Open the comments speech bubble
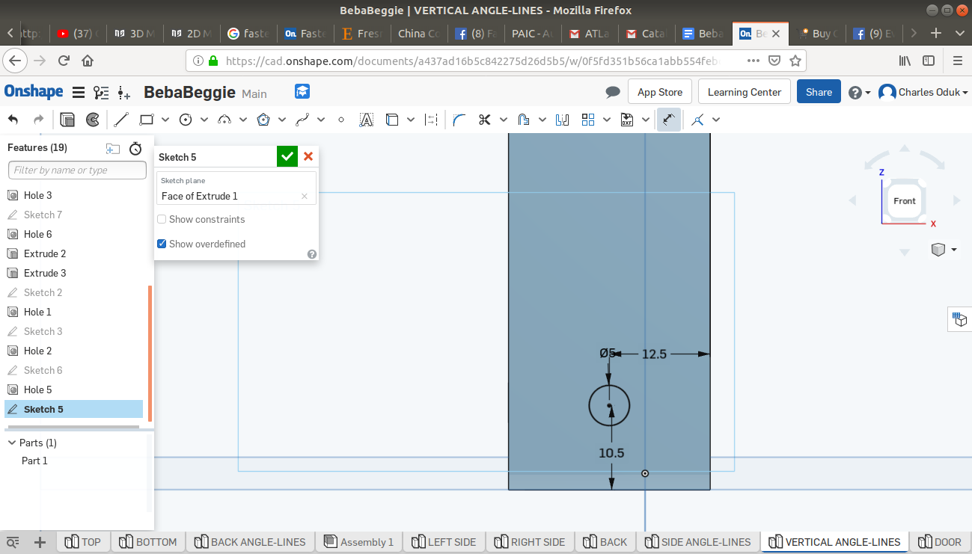This screenshot has width=972, height=554. 613,92
